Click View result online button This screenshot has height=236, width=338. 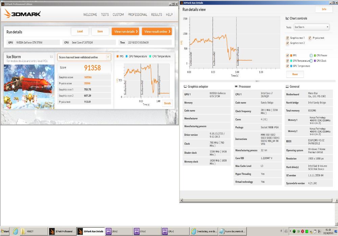coord(157,31)
